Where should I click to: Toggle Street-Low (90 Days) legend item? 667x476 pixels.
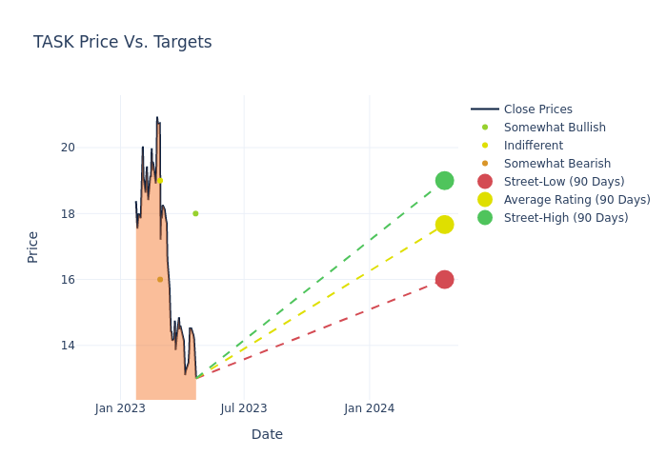point(564,182)
